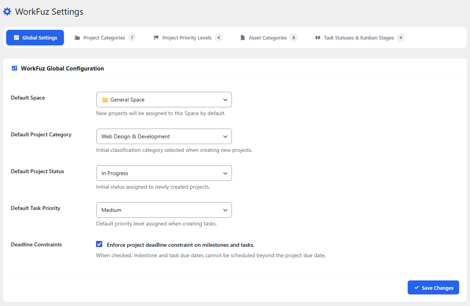
Task: Click the Default Project Category label
Action: coord(41,134)
